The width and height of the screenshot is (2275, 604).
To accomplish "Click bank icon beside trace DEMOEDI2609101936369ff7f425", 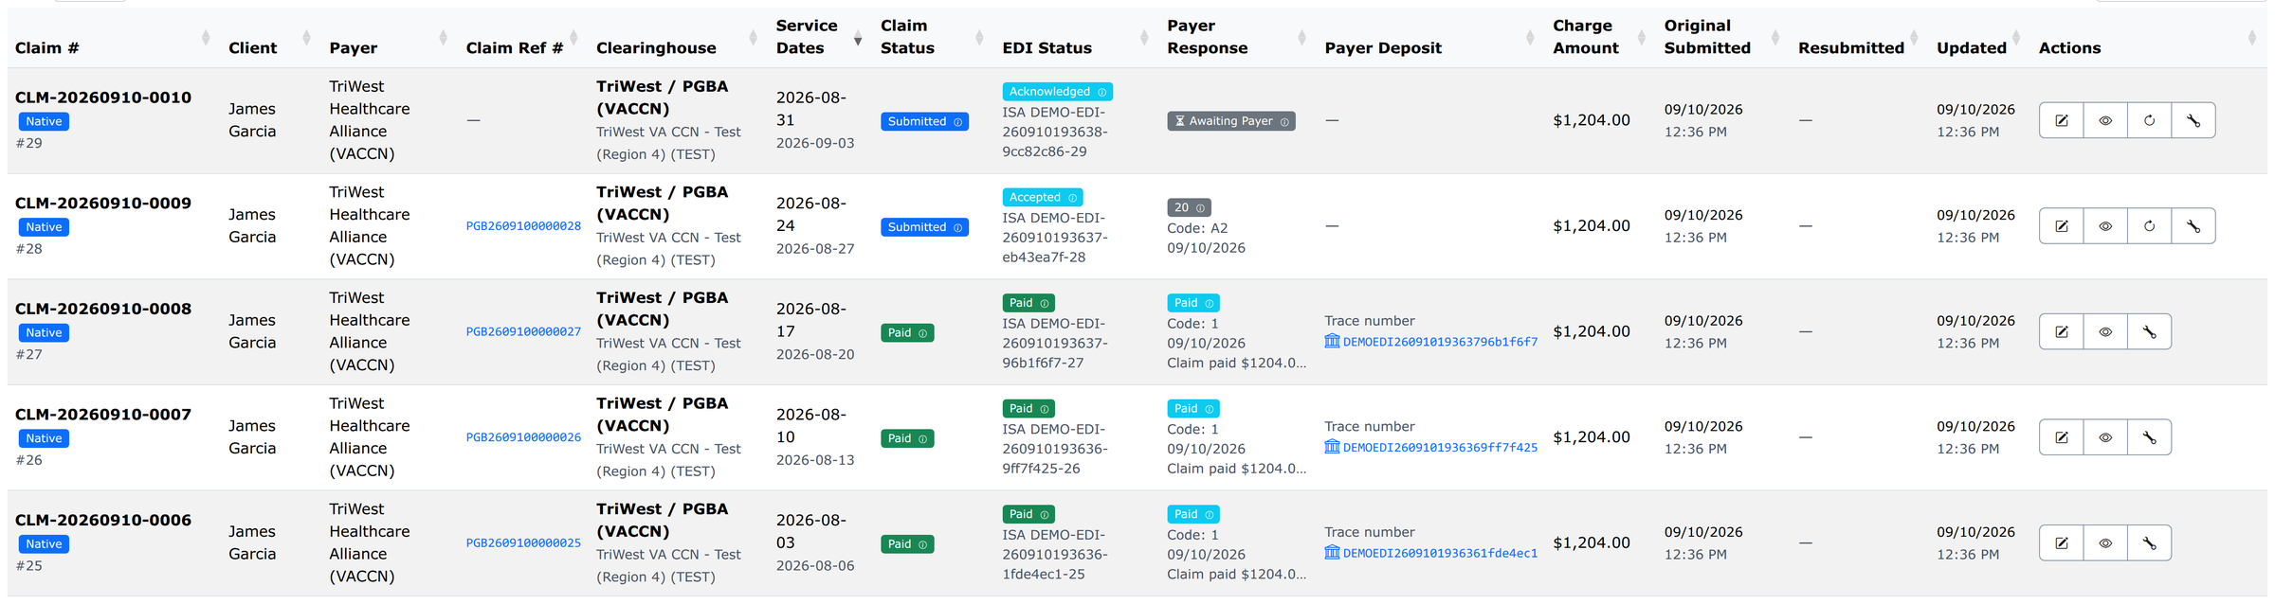I will coord(1332,447).
